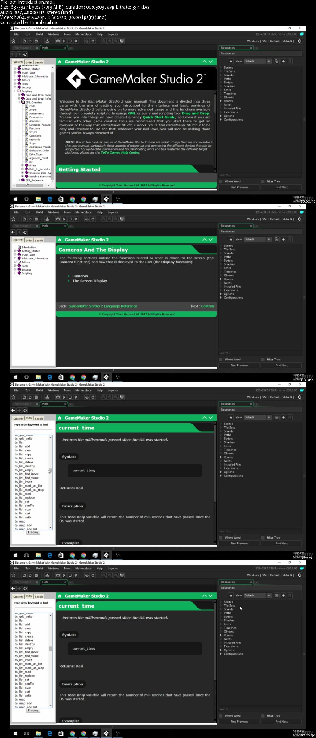Switch to Search tab in the 00:01:20 frame
Screen dimensions: 316x738
tap(39, 240)
